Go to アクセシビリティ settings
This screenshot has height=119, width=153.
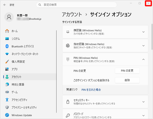(x=30, y=100)
